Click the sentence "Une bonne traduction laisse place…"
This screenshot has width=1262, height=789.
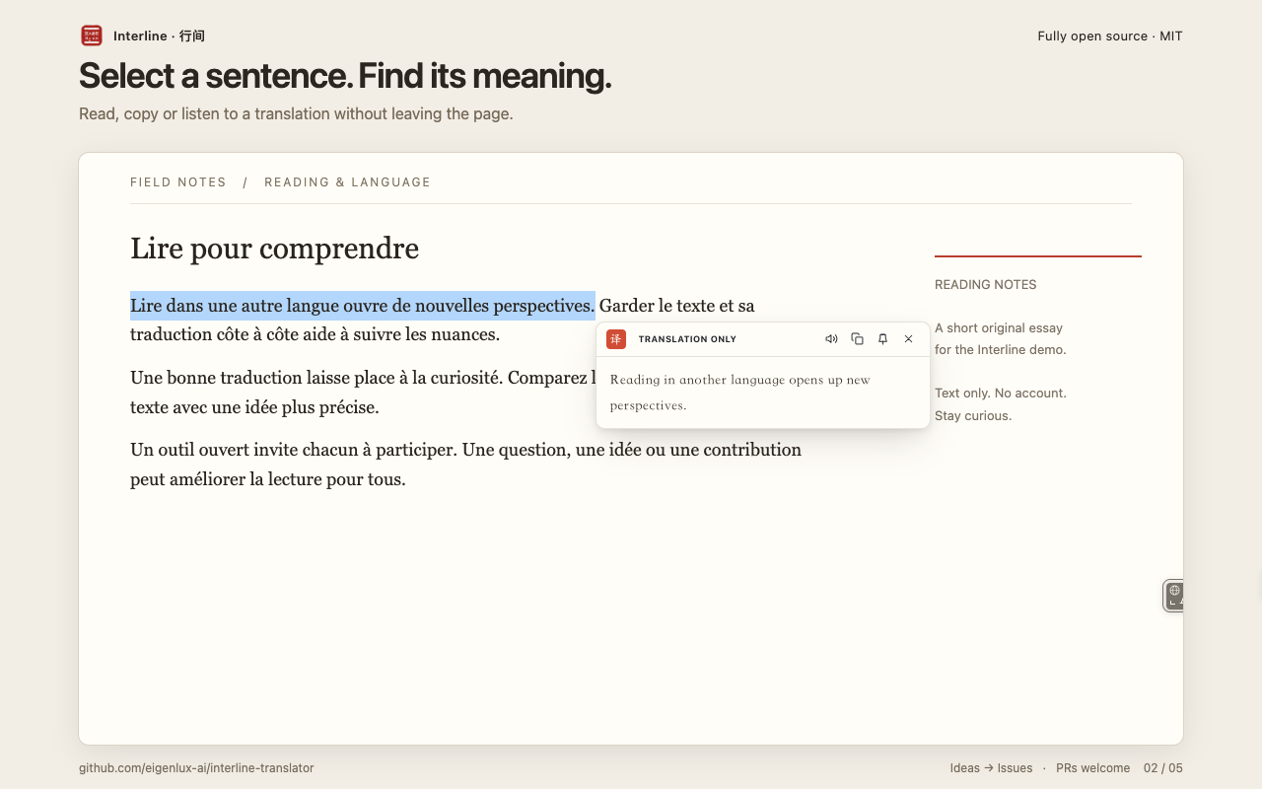coord(362,378)
